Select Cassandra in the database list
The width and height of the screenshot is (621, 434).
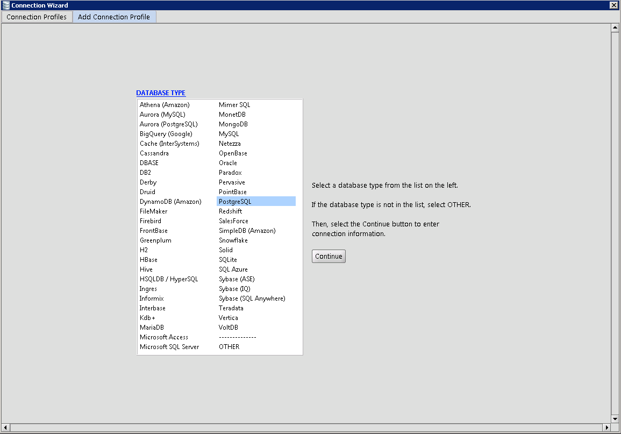pyautogui.click(x=154, y=153)
